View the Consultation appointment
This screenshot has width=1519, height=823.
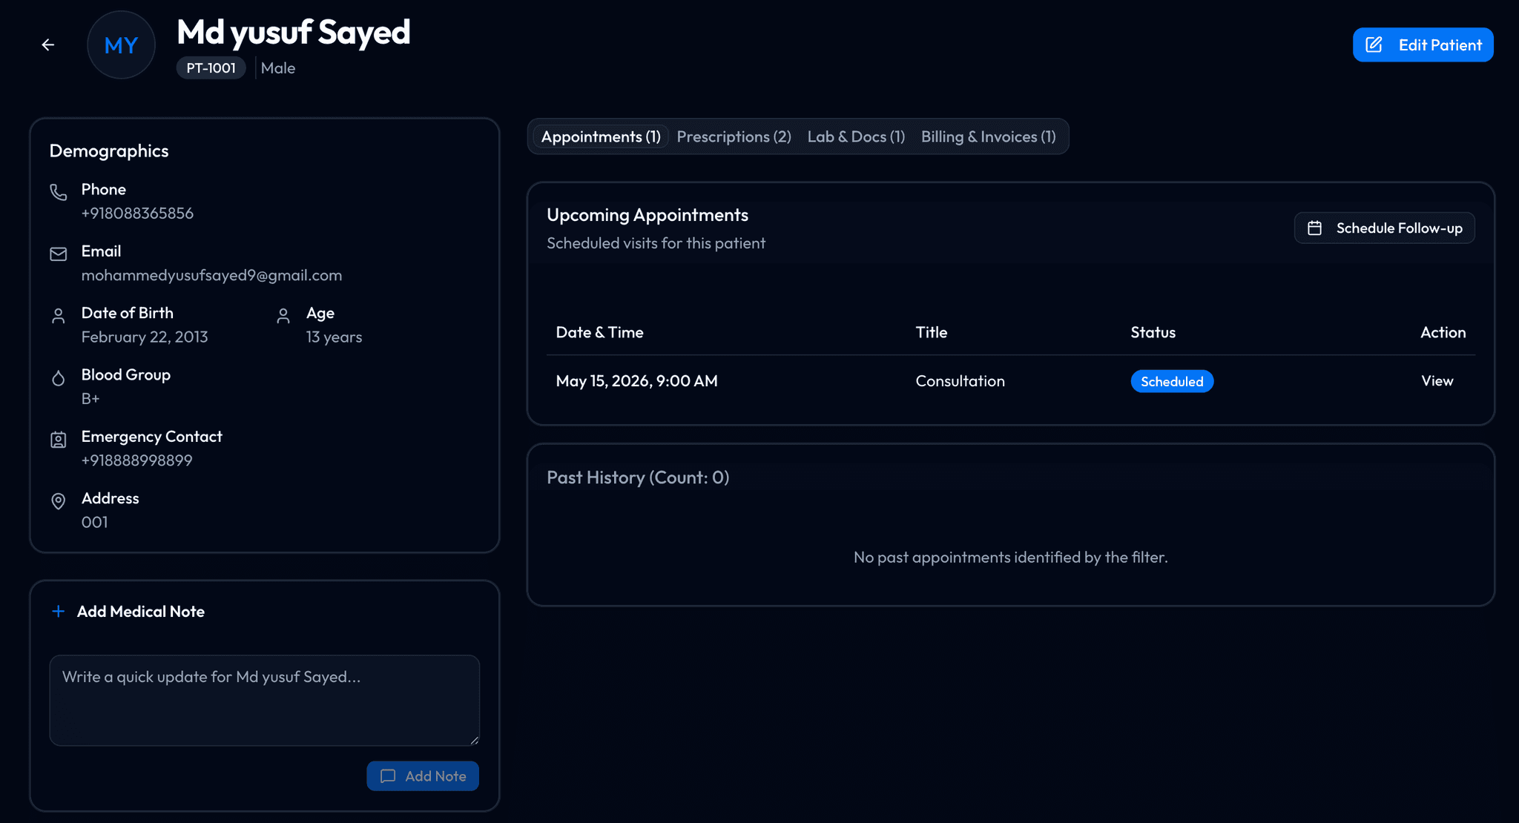point(1437,381)
